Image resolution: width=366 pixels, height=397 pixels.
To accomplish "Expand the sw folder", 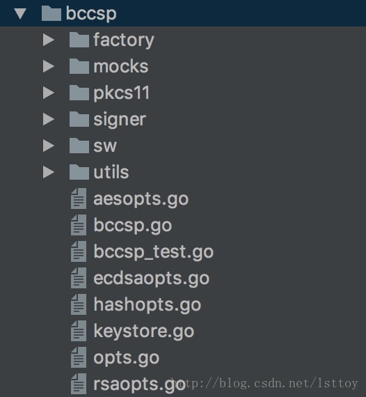I will click(48, 146).
